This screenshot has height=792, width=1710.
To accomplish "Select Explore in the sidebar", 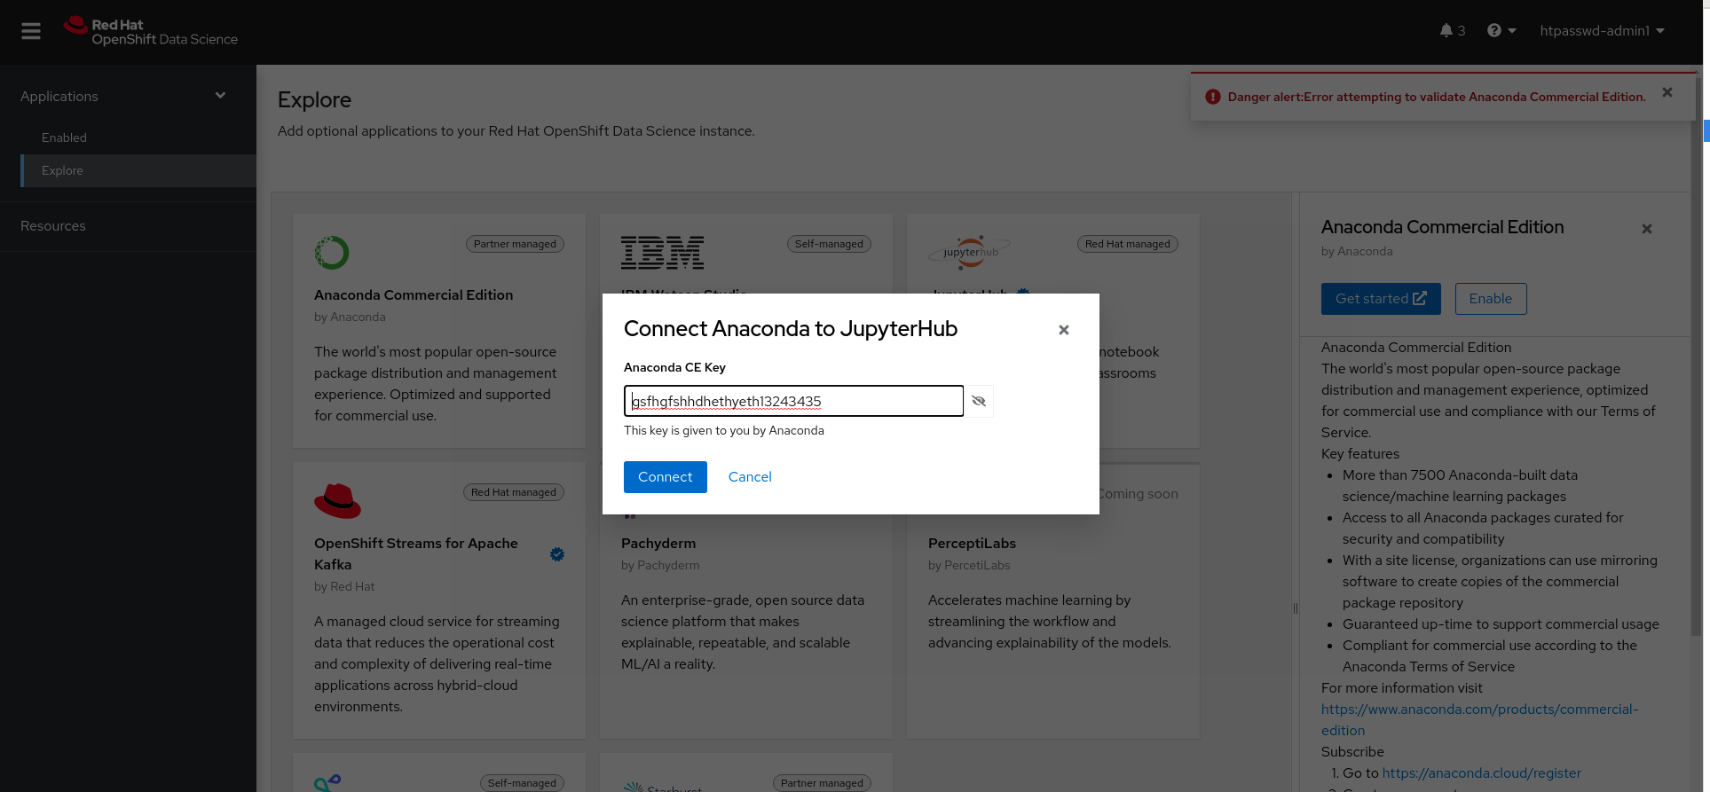I will click(62, 170).
